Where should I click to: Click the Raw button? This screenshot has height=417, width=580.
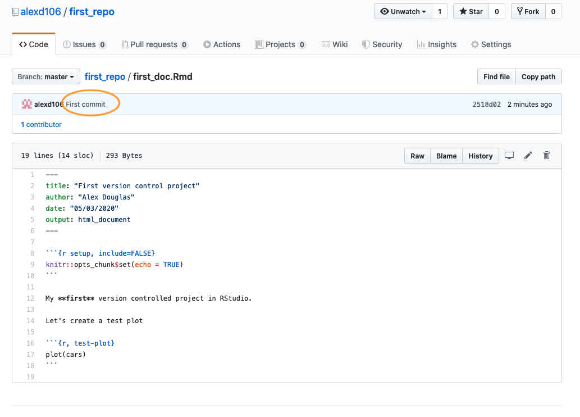tap(417, 156)
